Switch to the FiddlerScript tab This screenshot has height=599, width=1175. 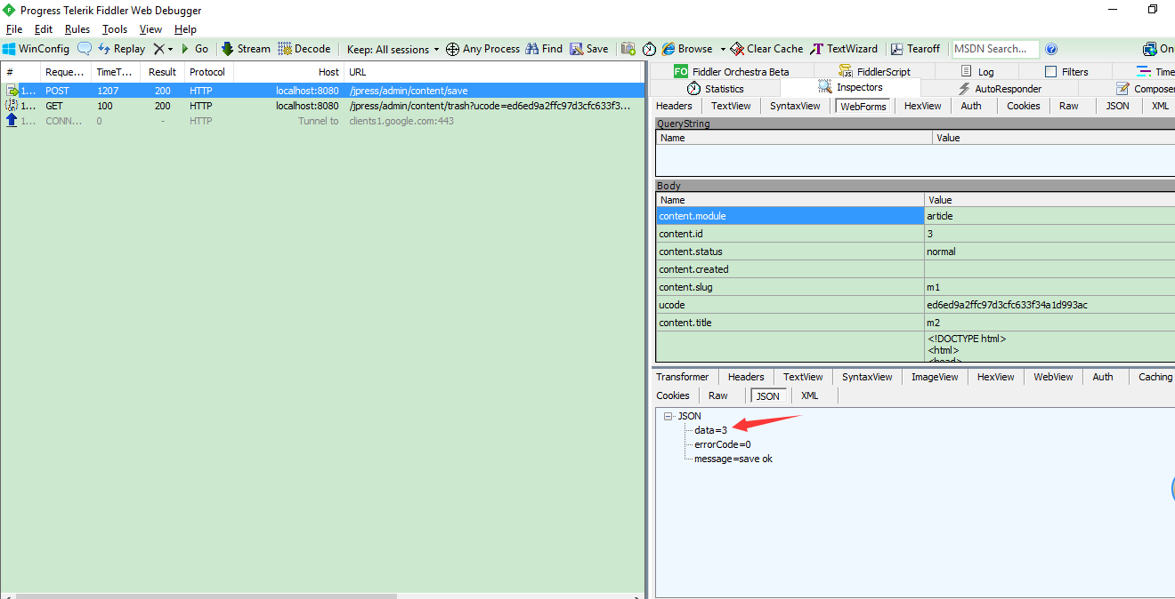pyautogui.click(x=874, y=71)
